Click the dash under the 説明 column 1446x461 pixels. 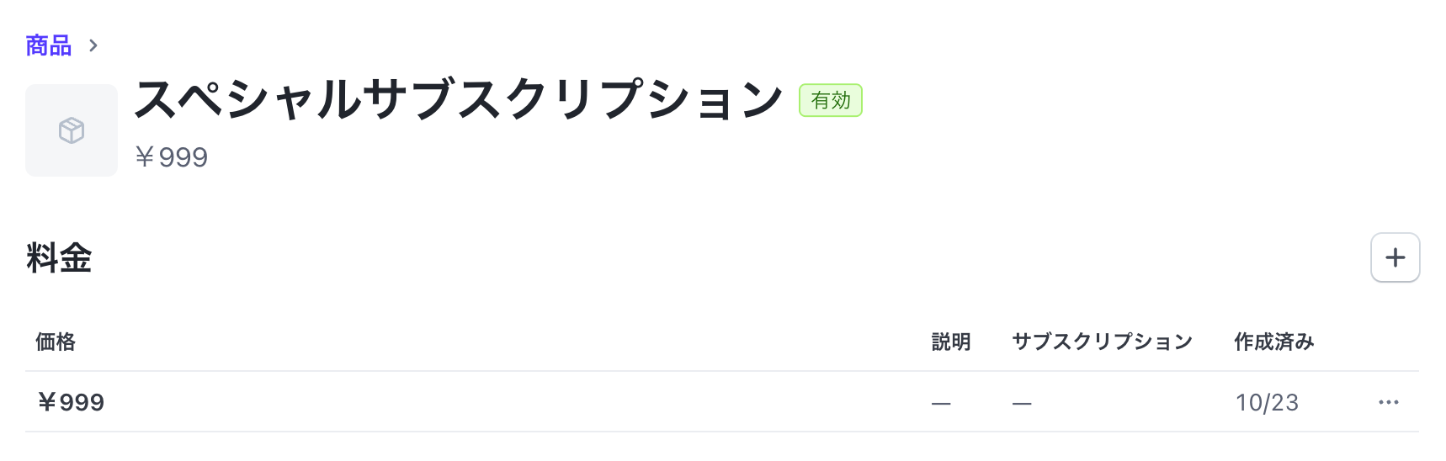(941, 404)
